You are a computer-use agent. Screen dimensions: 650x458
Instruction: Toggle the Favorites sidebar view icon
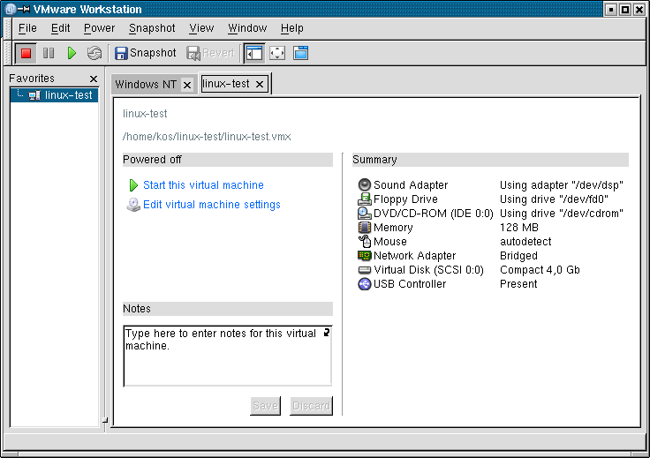(254, 53)
